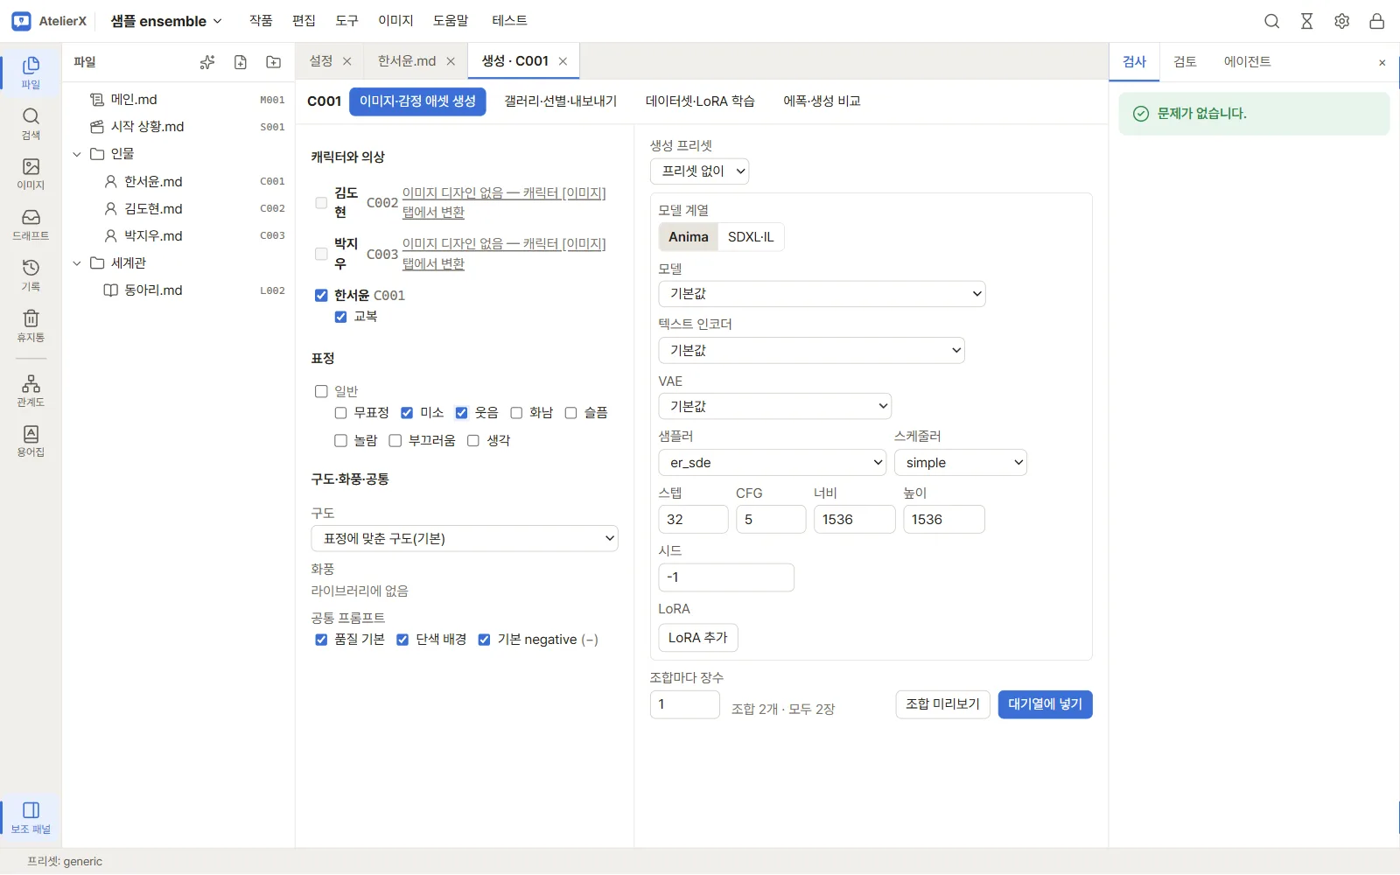Click the hourglass icon in top bar
1400x875 pixels.
1307,21
